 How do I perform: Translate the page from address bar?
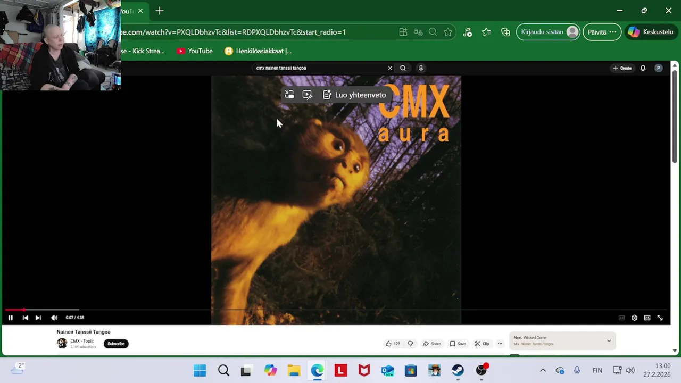coord(418,32)
